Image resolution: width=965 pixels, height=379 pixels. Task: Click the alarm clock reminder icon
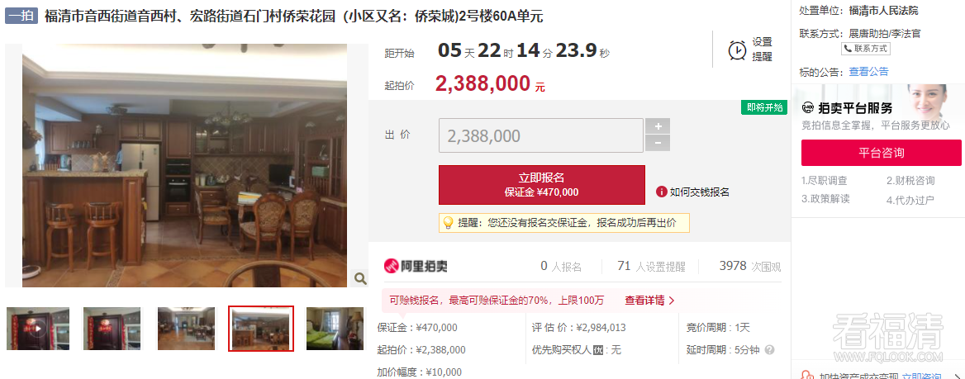(737, 50)
